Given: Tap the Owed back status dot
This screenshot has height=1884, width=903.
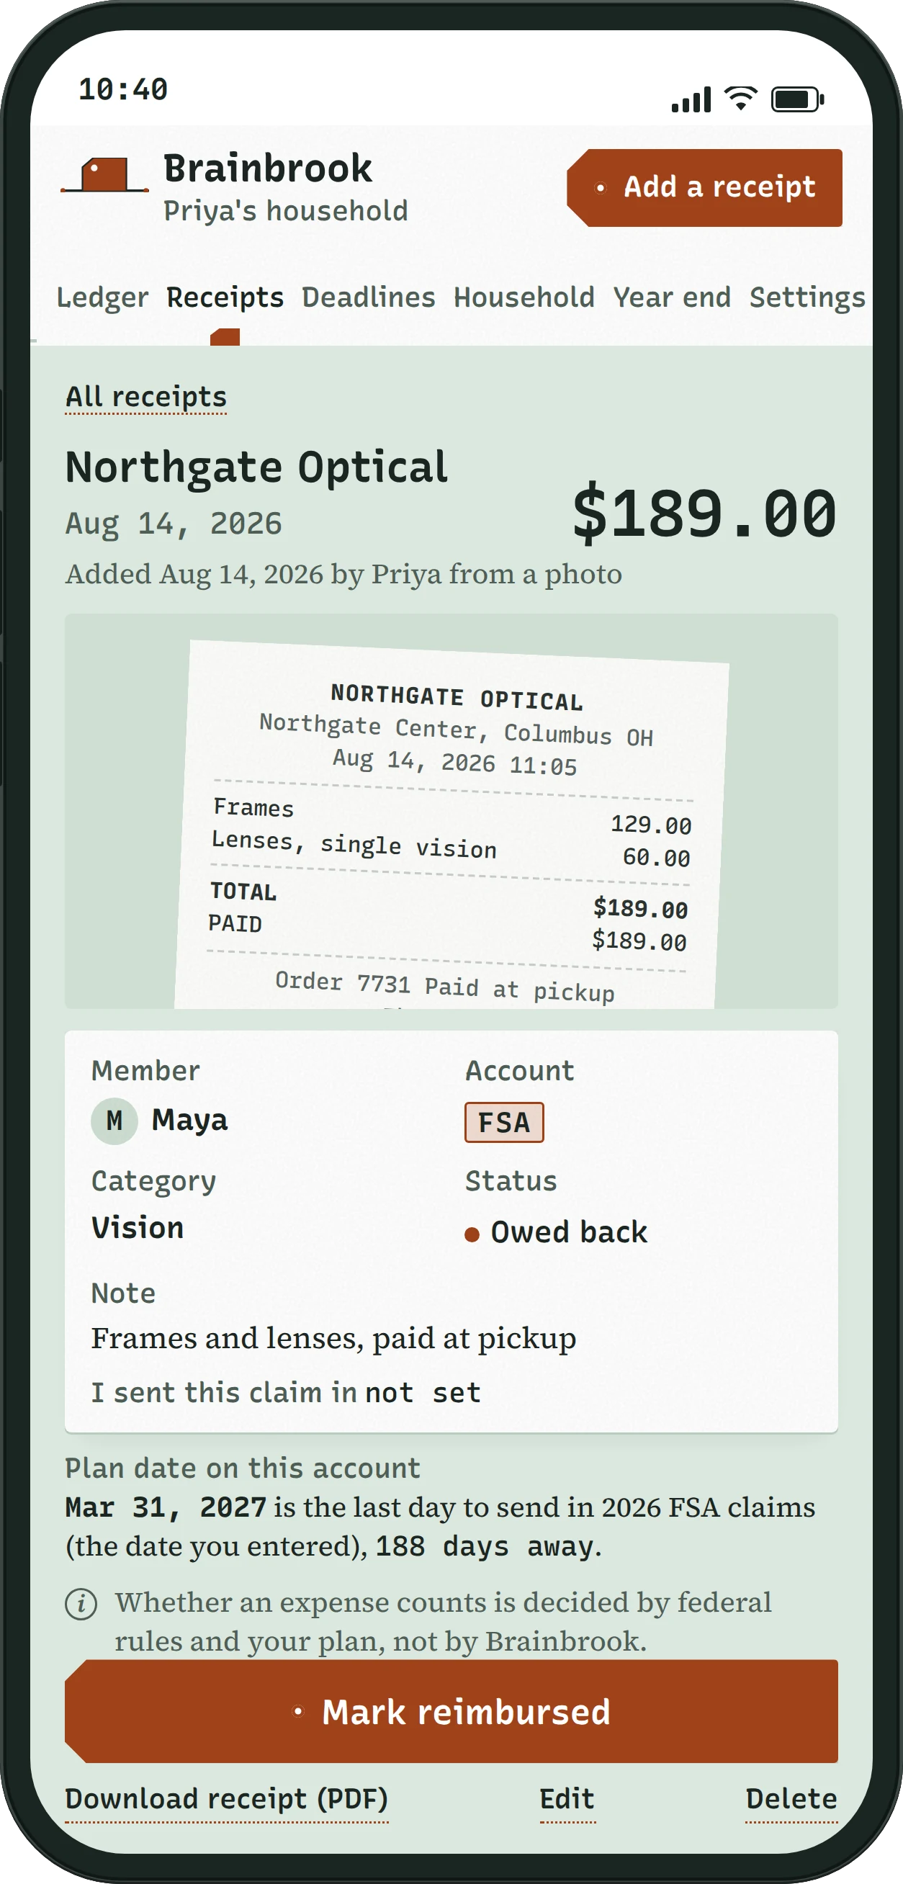Looking at the screenshot, I should pos(472,1234).
